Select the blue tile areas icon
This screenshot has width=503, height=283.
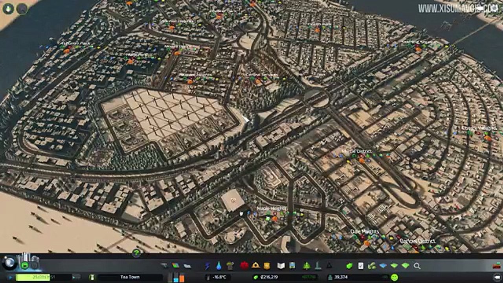point(383,266)
